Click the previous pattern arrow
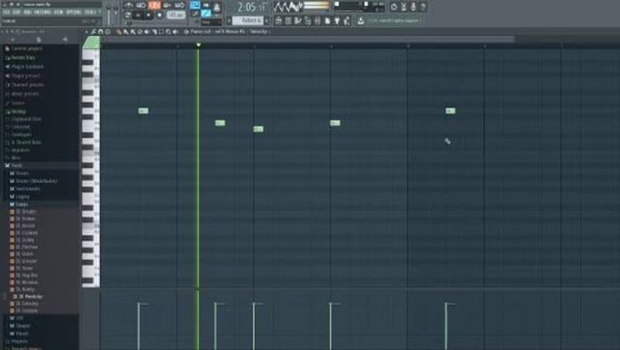 [x=229, y=20]
